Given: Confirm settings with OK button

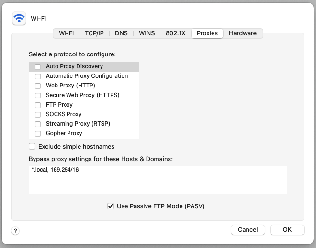Looking at the screenshot, I should click(x=287, y=230).
